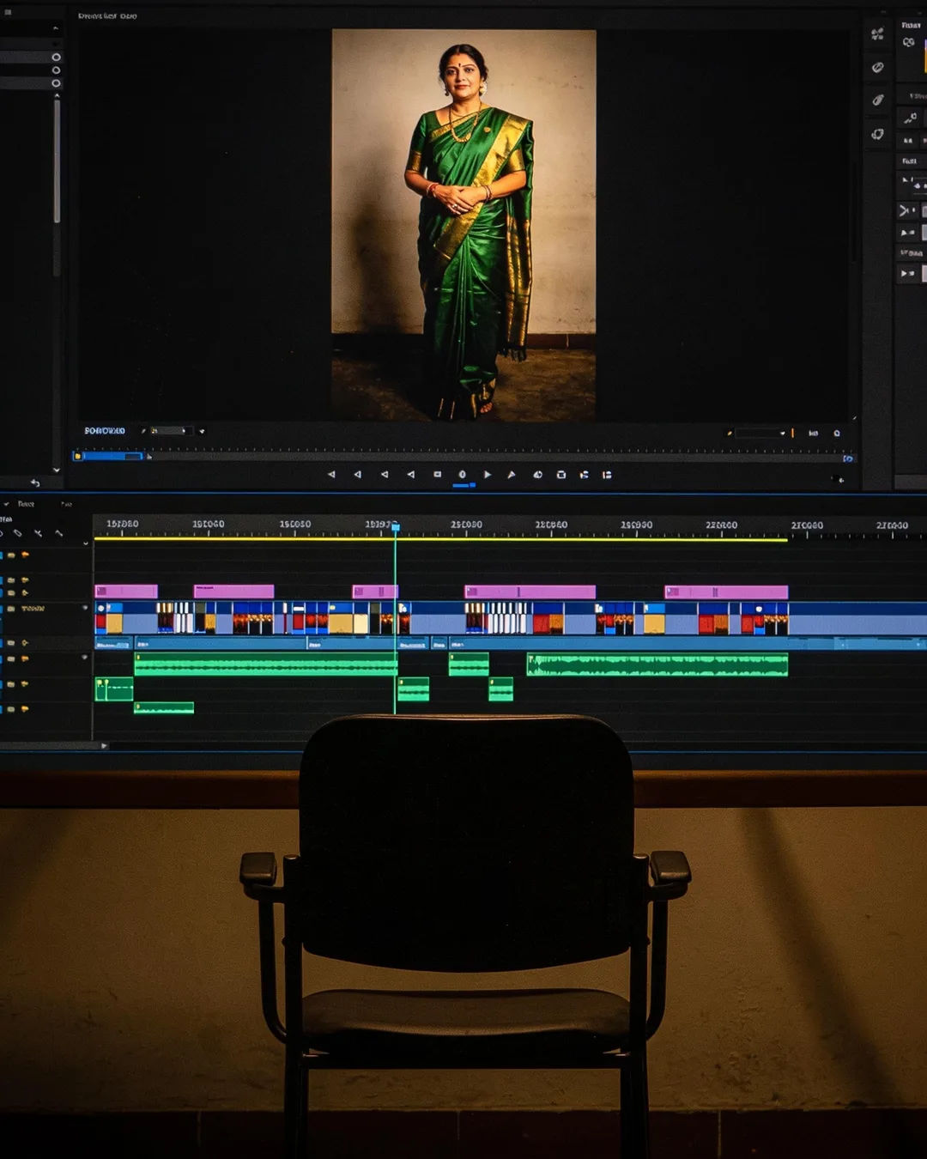Image resolution: width=927 pixels, height=1159 pixels.
Task: Switch to the first tab of the timeline panel
Action: (27, 504)
